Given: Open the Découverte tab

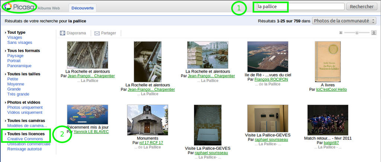Looking at the screenshot, I should coord(83,7).
